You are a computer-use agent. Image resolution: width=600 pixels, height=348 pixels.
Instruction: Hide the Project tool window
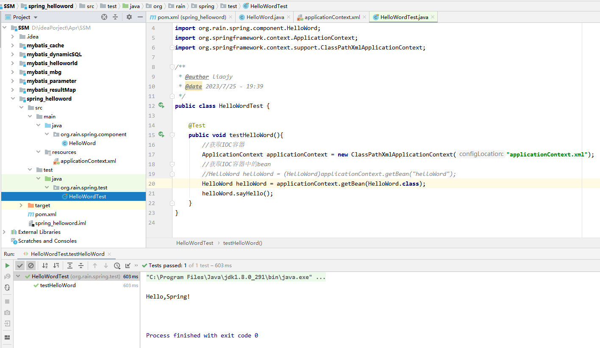(140, 17)
